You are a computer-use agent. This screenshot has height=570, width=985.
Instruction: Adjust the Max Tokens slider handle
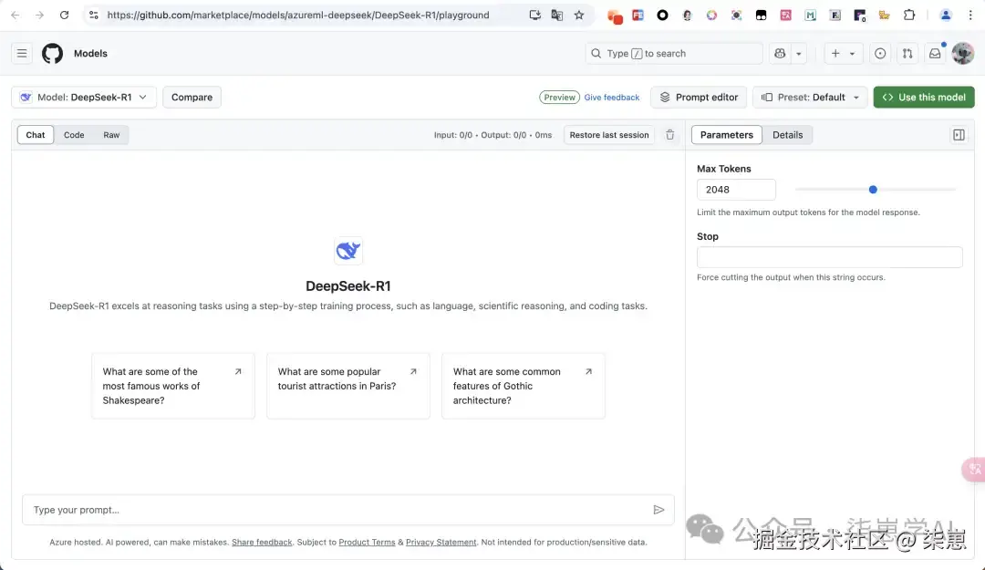click(873, 189)
